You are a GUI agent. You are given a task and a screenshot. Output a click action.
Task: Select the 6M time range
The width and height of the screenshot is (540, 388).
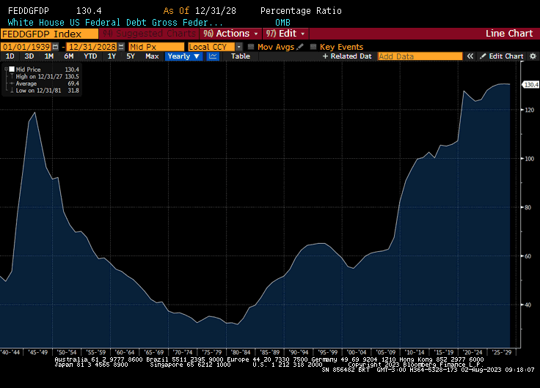point(68,56)
